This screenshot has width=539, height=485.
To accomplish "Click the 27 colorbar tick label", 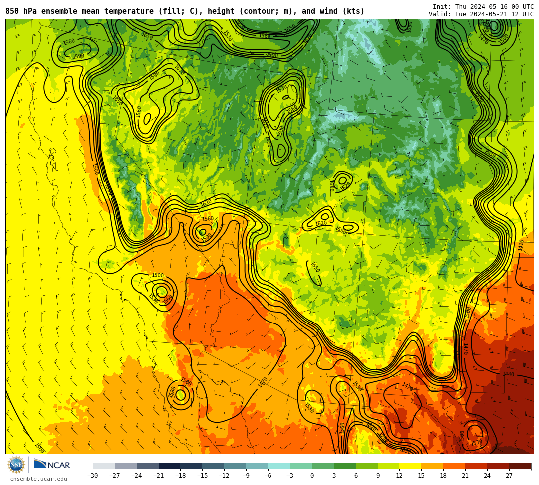I will 509,476.
